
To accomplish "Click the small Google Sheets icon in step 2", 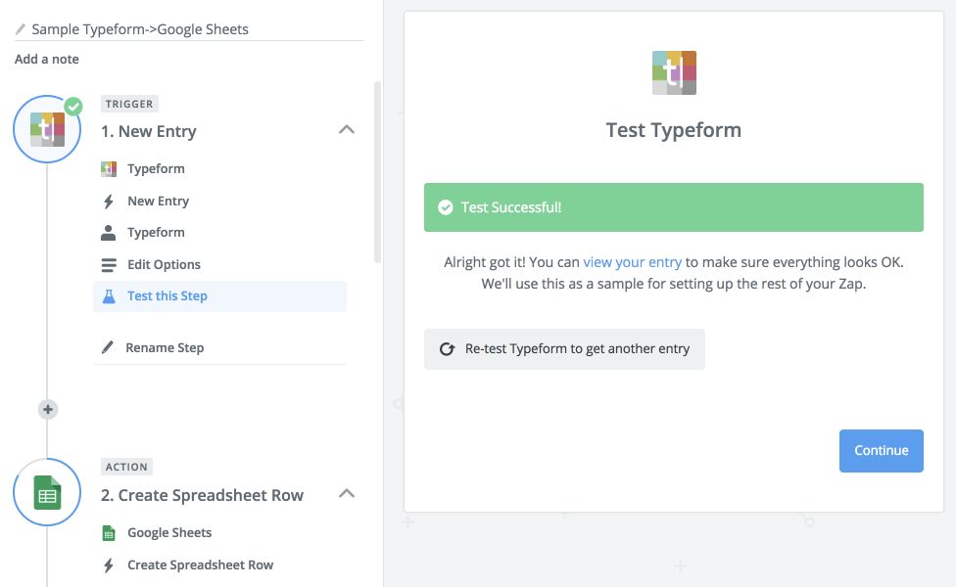I will (x=109, y=533).
